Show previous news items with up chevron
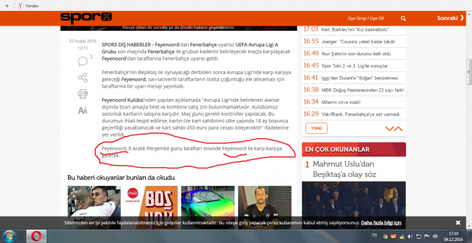Image resolution: width=472 pixels, height=243 pixels. [399, 129]
